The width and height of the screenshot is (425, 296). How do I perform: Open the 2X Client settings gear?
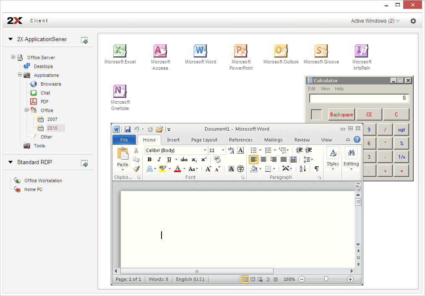pyautogui.click(x=413, y=21)
